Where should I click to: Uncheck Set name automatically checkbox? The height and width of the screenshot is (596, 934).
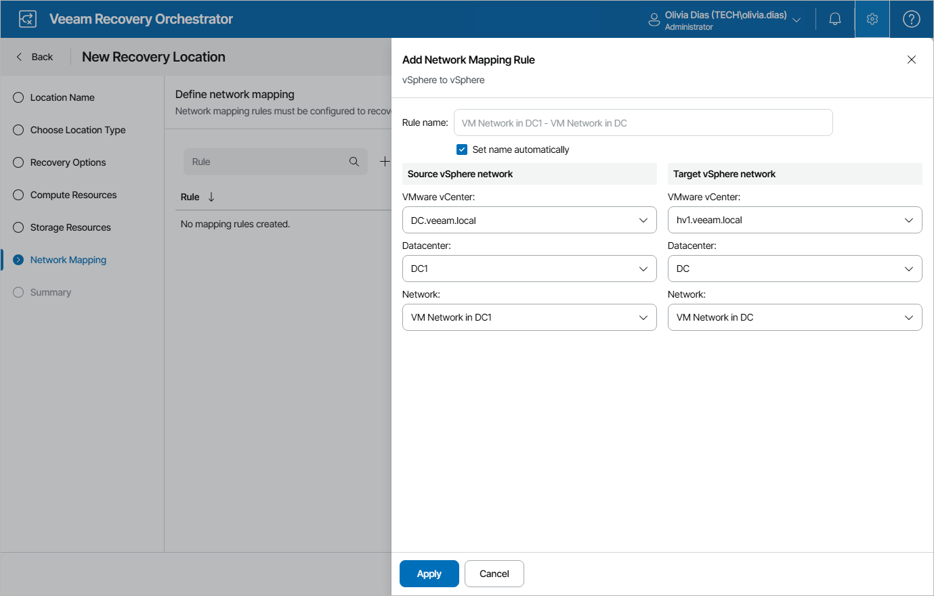(462, 150)
